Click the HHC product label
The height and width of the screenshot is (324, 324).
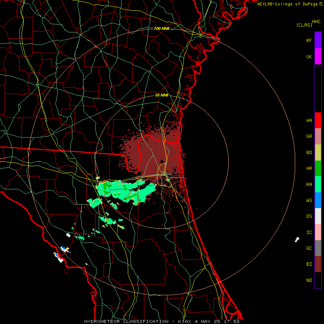pyautogui.click(x=316, y=22)
